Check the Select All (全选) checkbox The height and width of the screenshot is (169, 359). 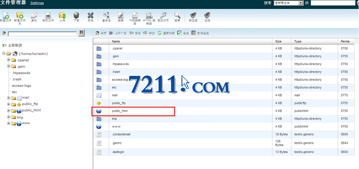(x=180, y=33)
